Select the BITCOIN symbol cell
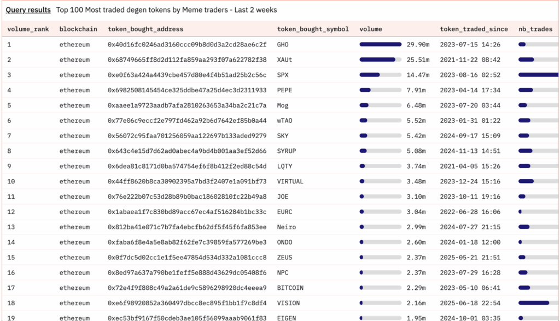This screenshot has height=321, width=560. 290,288
